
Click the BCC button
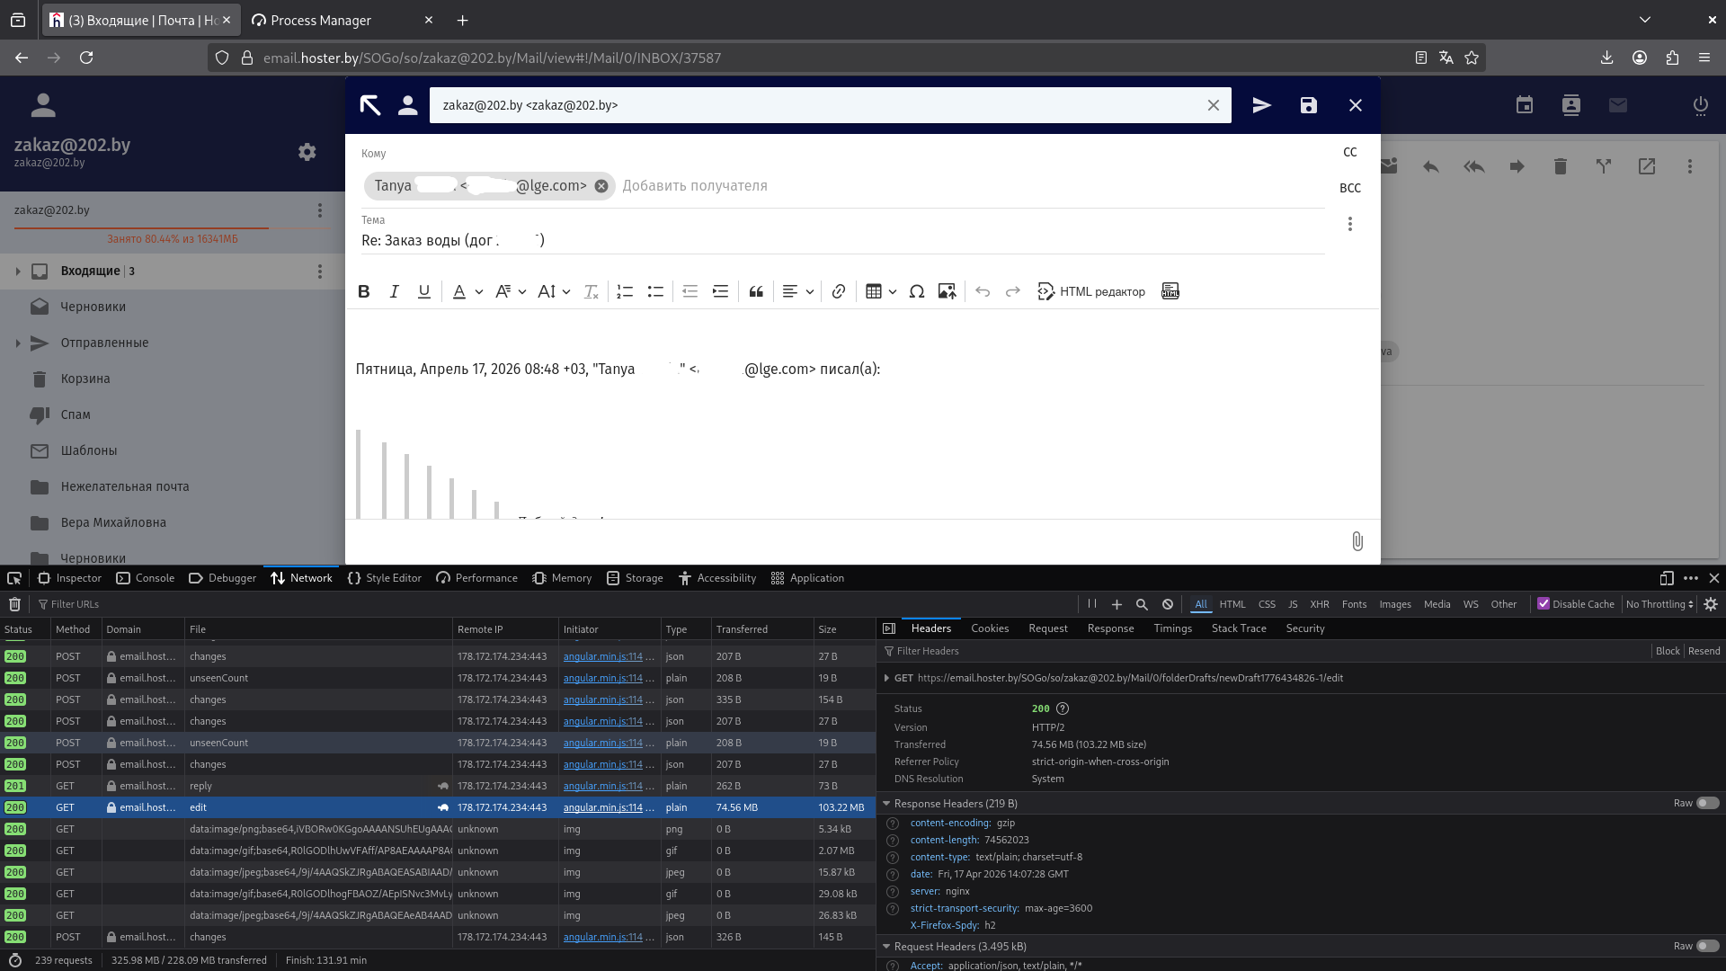[x=1349, y=188]
